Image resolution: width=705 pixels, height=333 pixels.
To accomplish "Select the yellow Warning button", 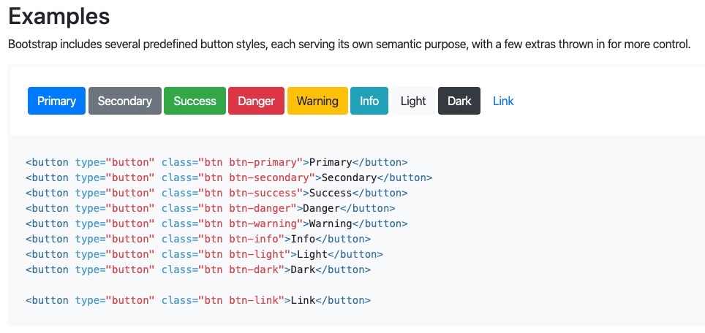I will point(317,101).
